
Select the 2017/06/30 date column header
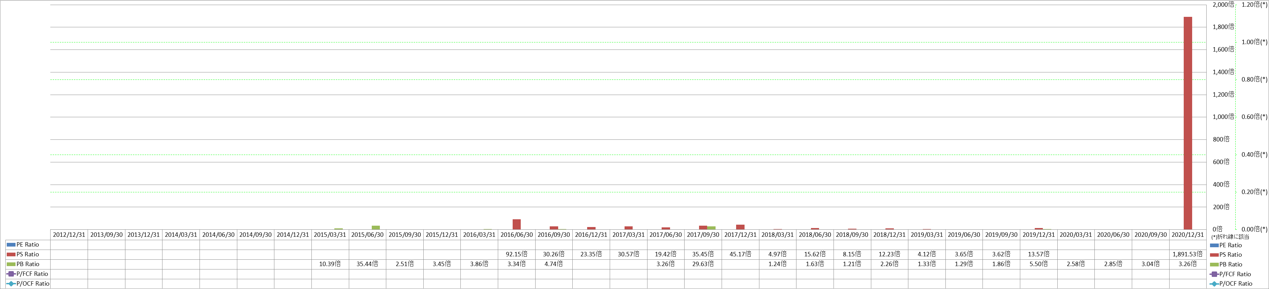tap(666, 235)
